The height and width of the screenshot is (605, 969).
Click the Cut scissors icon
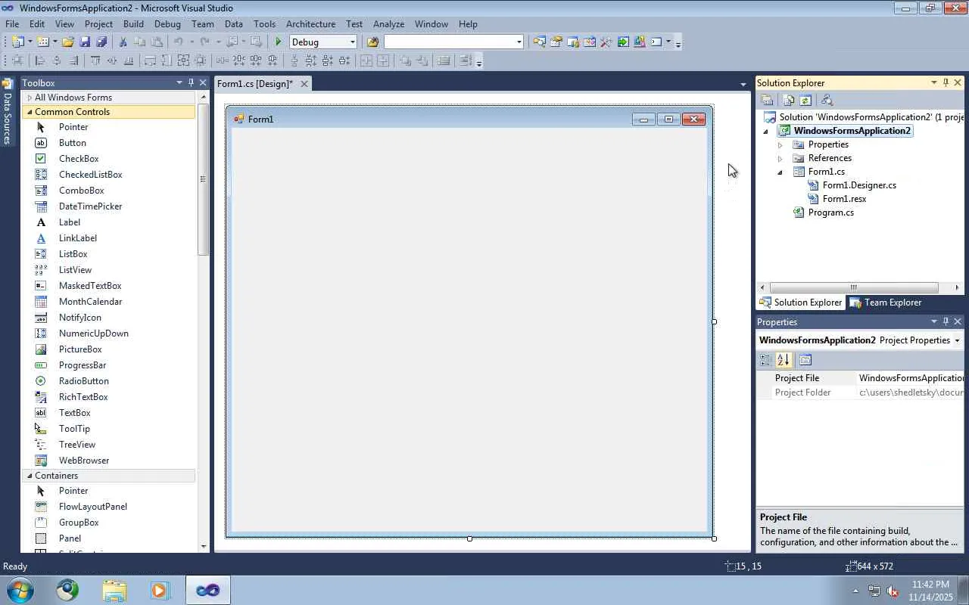[x=123, y=42]
